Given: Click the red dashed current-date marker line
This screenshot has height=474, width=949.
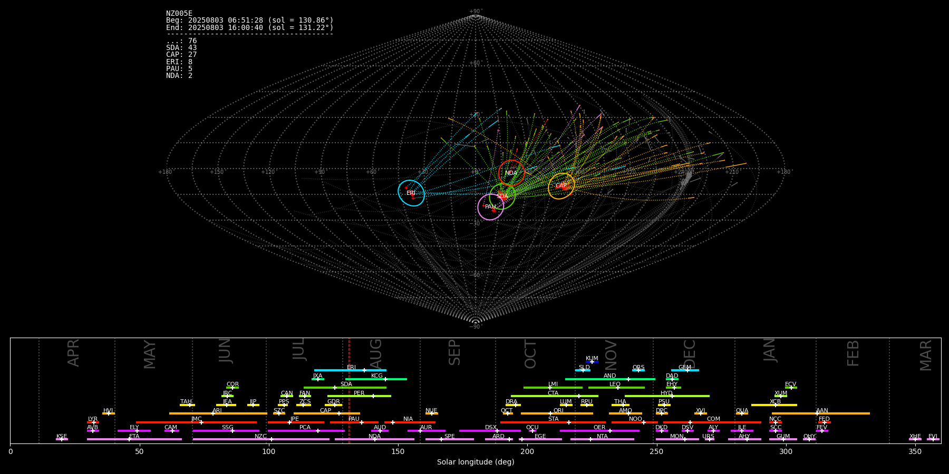Looking at the screenshot, I should [x=349, y=390].
